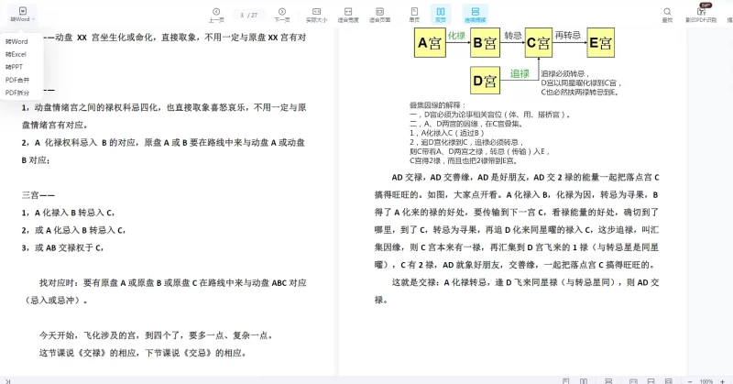Click the zoom in plus icon in status bar
This screenshot has height=384, width=733.
point(724,380)
